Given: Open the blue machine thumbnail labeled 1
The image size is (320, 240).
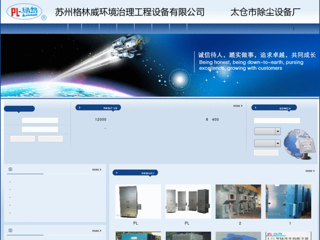Looking at the screenshot, I should (x=288, y=202).
